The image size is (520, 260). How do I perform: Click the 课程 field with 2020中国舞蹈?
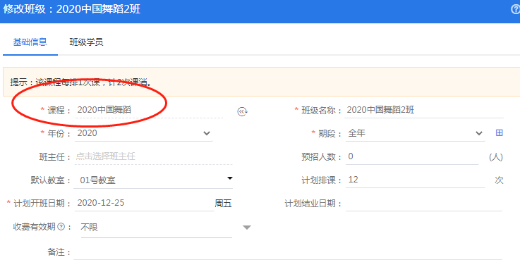point(149,110)
